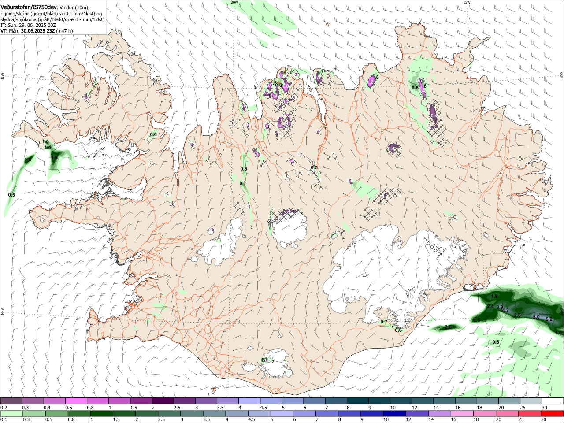Select the red-pink swatch labeled 25 in rain scale
This screenshot has height=423, width=564.
(530, 414)
